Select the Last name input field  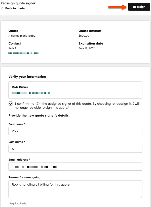(x=75, y=149)
